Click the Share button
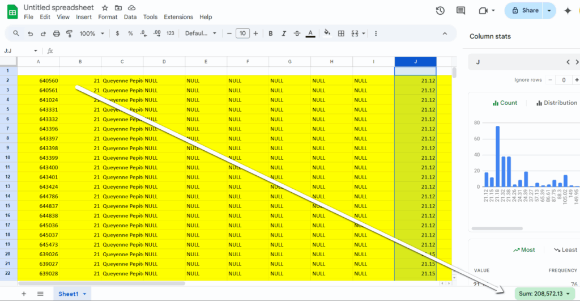Image resolution: width=580 pixels, height=301 pixels. click(x=525, y=11)
